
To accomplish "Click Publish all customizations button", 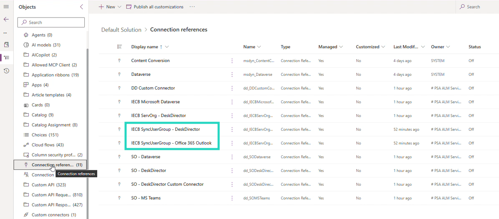I will (x=155, y=7).
